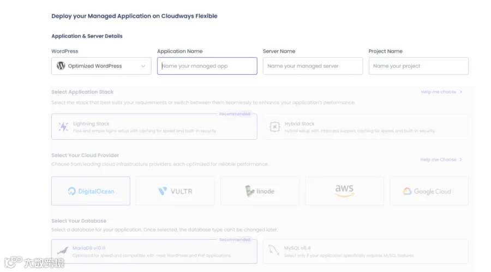Click the MySQL dolphin icon
The width and height of the screenshot is (491, 272).
(x=274, y=250)
